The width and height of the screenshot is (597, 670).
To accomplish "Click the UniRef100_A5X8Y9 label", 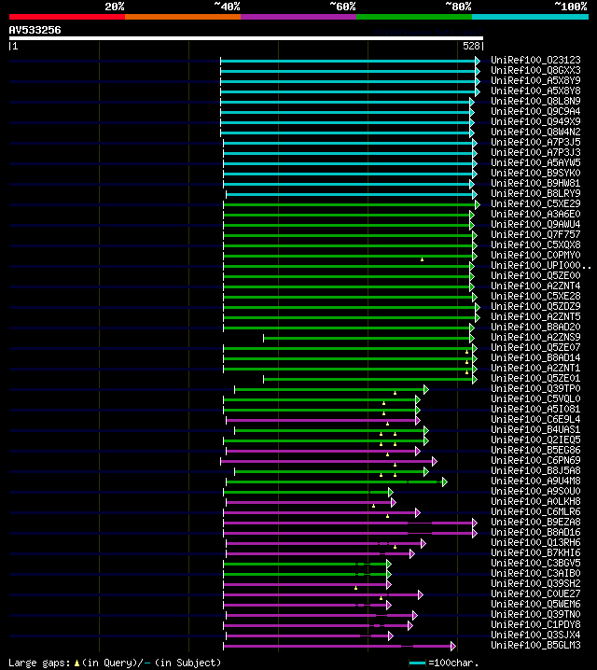I will point(535,80).
